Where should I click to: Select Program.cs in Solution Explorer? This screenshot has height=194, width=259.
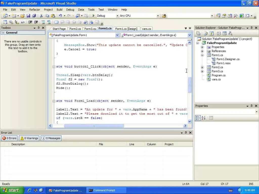point(218,75)
